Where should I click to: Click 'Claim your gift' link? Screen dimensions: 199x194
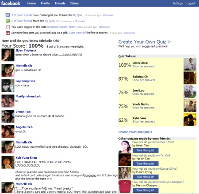(78, 33)
